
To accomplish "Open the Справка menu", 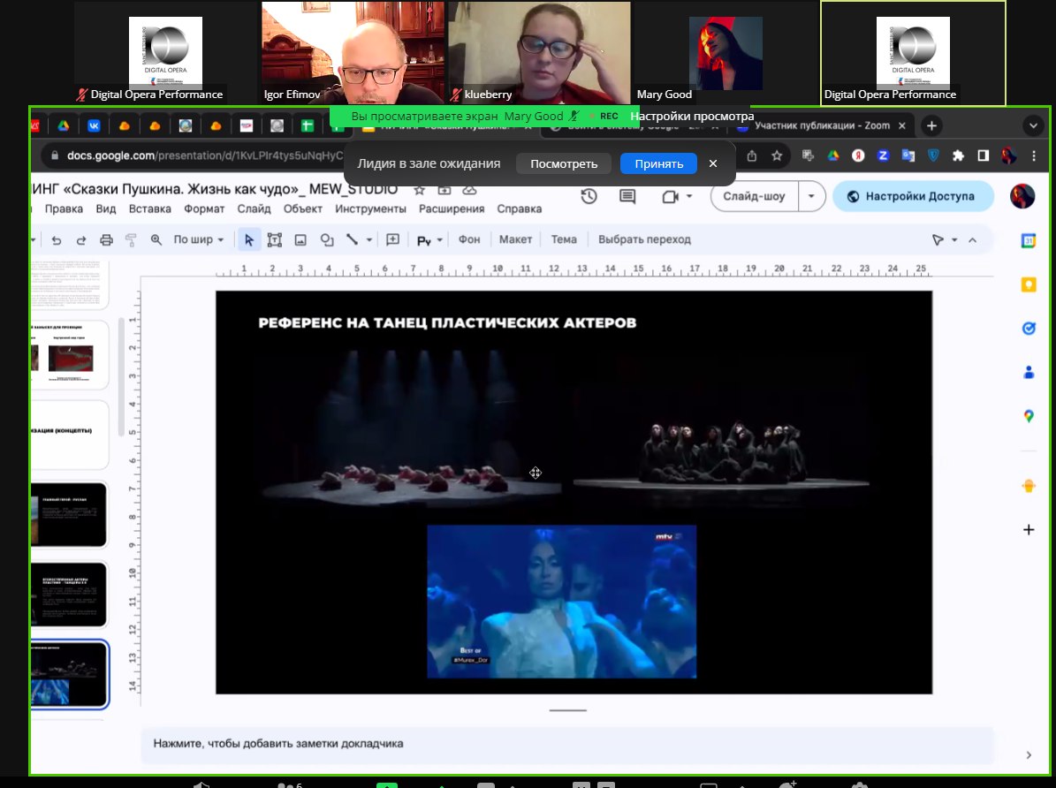I will tap(520, 208).
